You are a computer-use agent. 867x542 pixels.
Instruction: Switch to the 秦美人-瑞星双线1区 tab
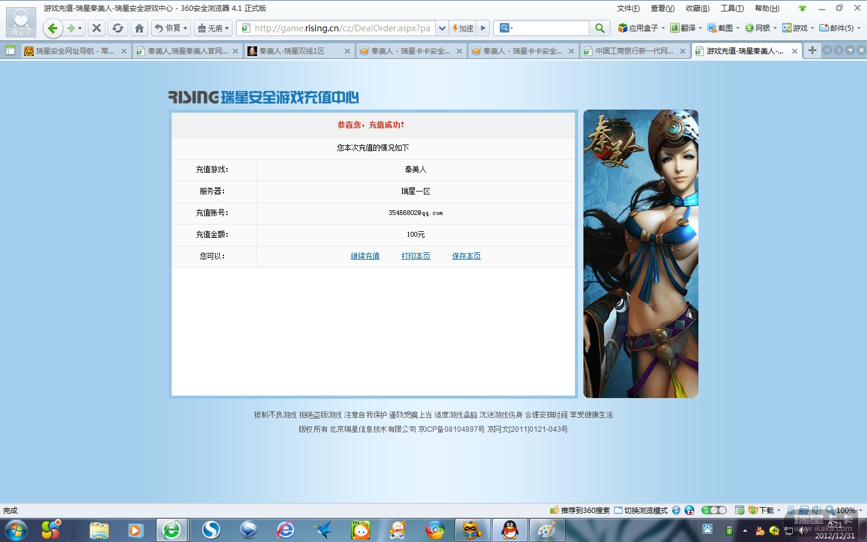coord(299,51)
